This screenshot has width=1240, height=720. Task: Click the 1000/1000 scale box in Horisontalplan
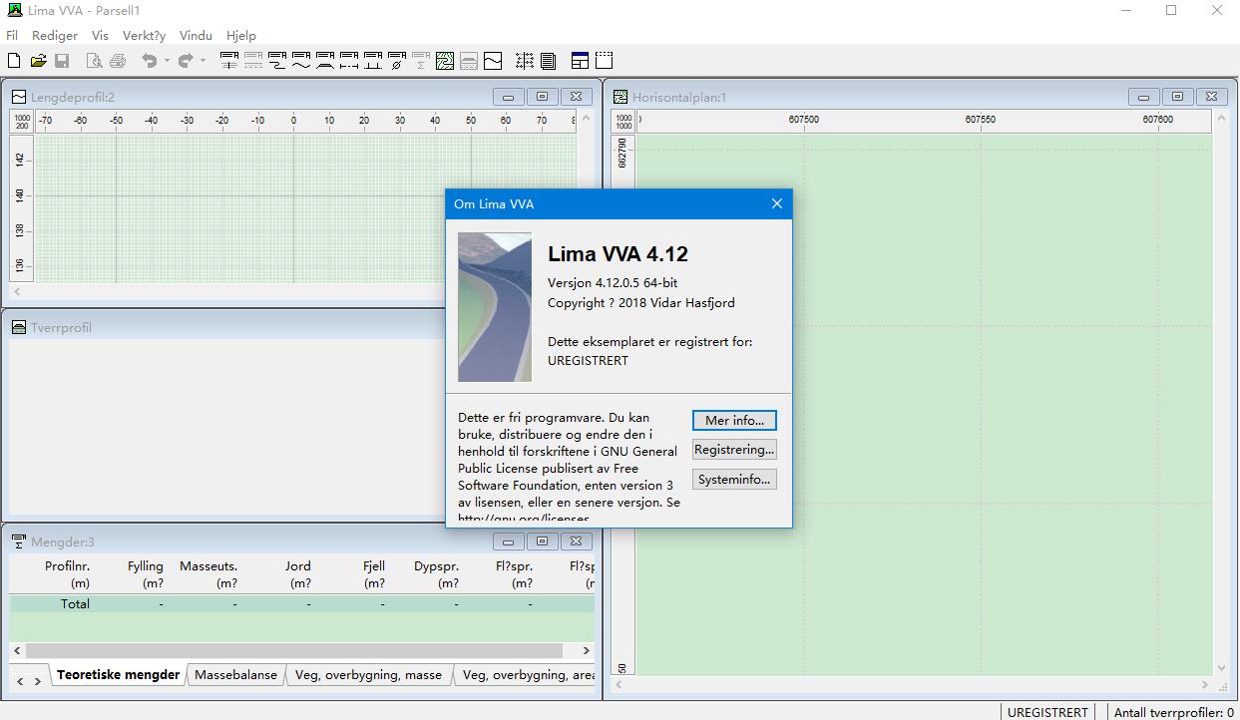[x=623, y=122]
